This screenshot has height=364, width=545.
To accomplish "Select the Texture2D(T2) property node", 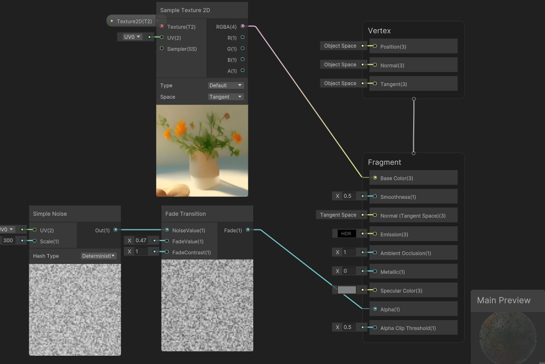I will pyautogui.click(x=134, y=21).
